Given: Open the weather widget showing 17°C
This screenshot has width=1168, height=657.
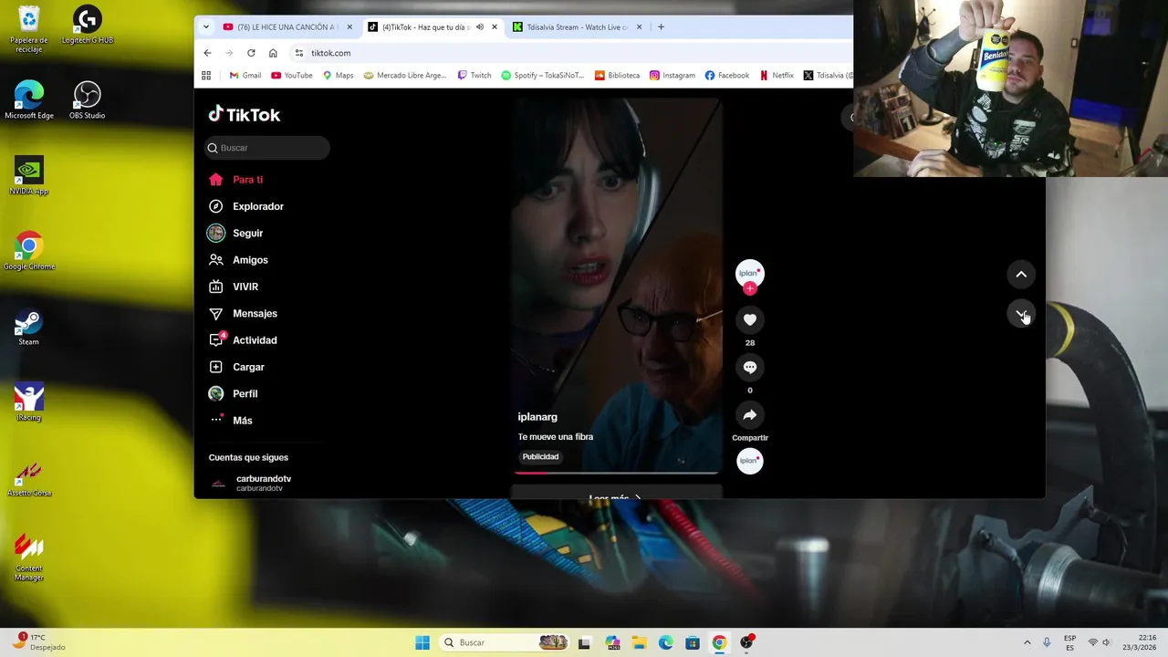Looking at the screenshot, I should (39, 642).
